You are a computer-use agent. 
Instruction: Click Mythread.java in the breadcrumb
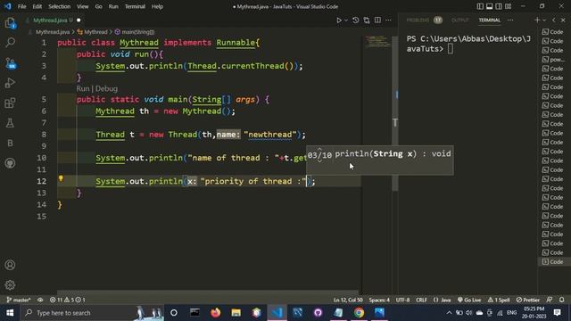pos(52,32)
